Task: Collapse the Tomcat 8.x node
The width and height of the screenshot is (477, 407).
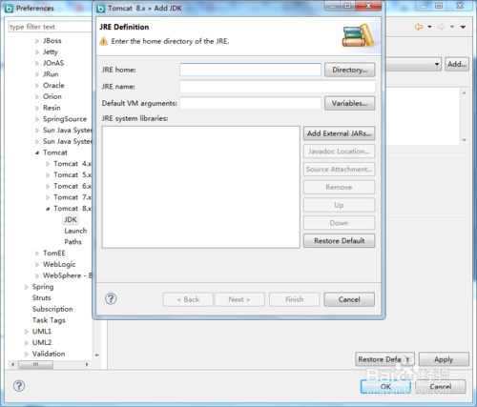Action: tap(48, 209)
